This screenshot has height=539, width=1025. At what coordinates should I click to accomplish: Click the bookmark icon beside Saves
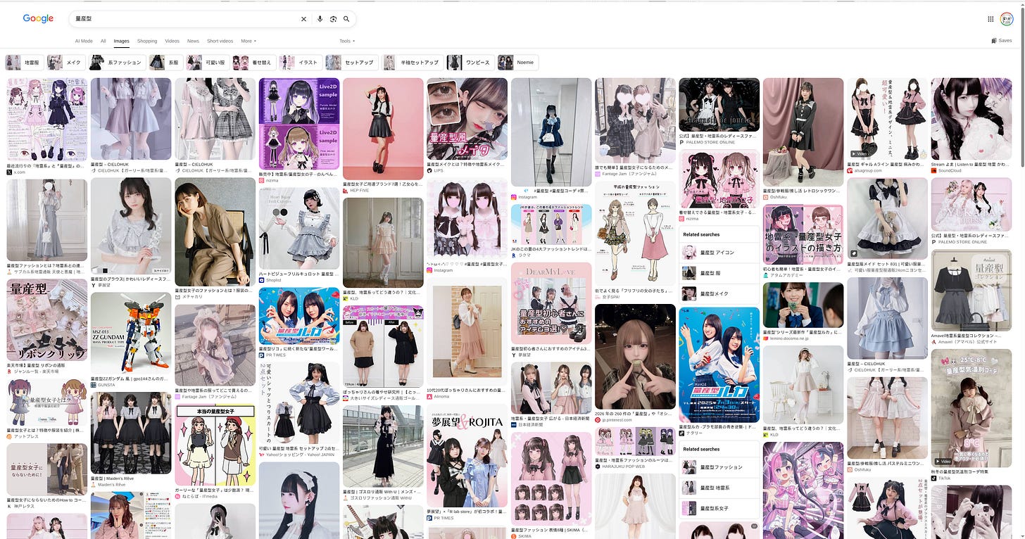point(994,41)
